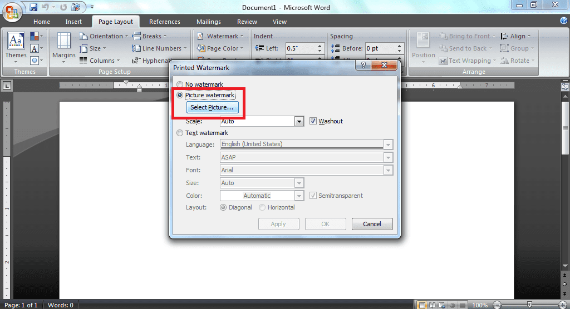Click dialog help question mark button

[363, 66]
